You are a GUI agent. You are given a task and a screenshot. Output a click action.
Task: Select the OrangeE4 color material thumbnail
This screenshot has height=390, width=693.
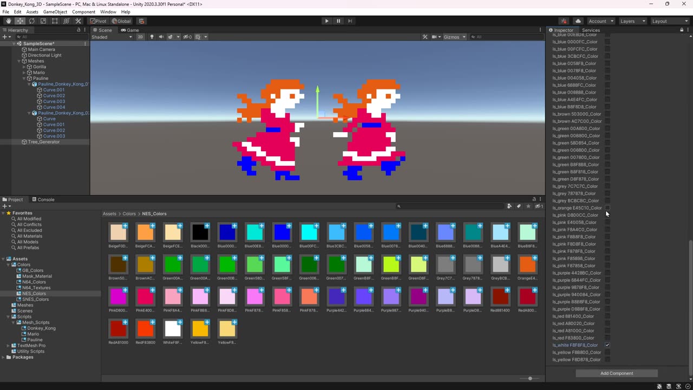click(527, 265)
